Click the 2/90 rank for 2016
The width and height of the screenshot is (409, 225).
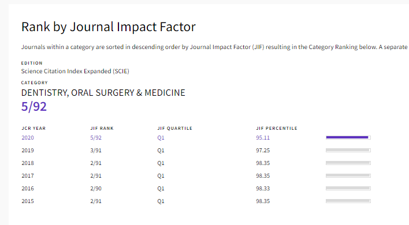click(96, 188)
